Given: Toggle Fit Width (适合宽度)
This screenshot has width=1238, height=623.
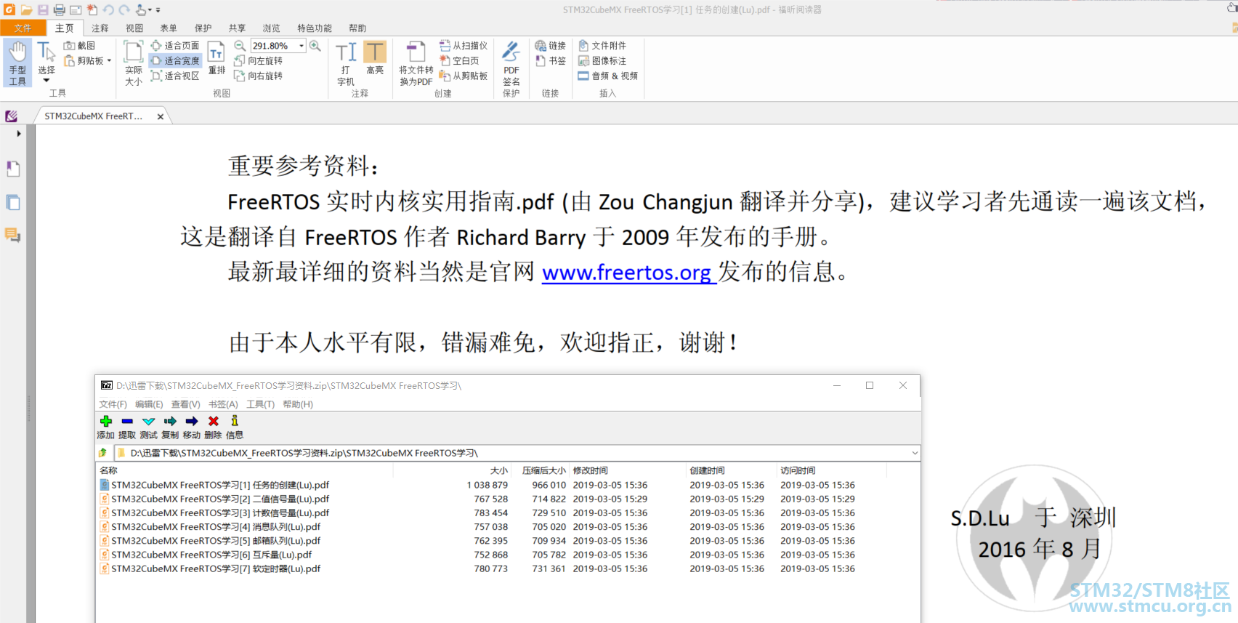Looking at the screenshot, I should (175, 61).
